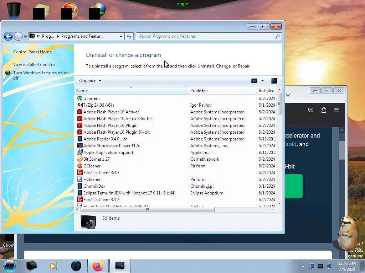This screenshot has width=365, height=273.
Task: Open Turn Windows features on or off
Action: coord(41,75)
